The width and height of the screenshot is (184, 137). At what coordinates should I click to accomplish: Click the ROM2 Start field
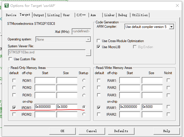coord(45,87)
